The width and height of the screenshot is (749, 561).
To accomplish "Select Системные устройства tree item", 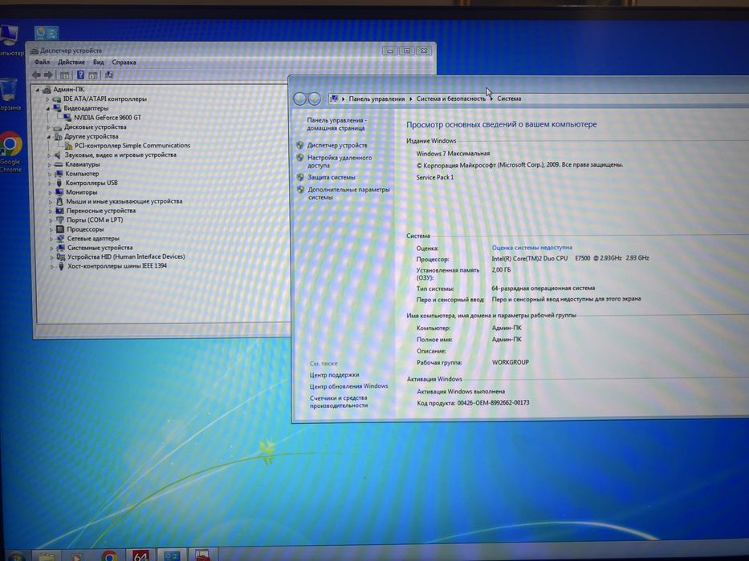I will tap(100, 248).
